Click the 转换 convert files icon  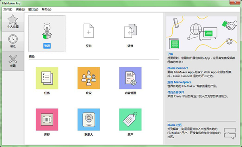click(x=130, y=31)
